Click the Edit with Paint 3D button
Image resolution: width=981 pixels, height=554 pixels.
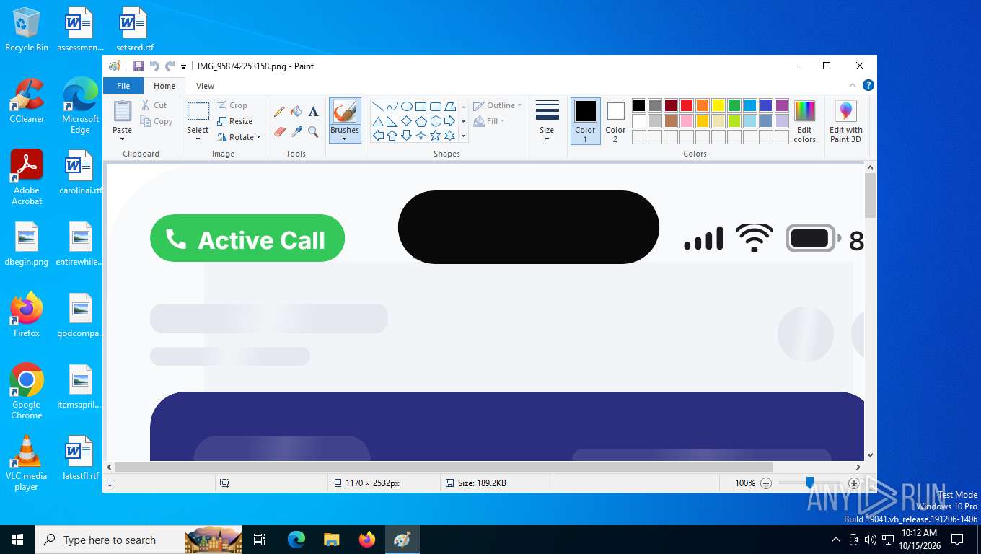click(x=845, y=121)
